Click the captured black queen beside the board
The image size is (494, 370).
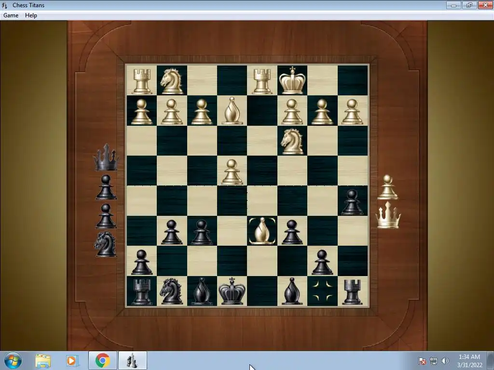coord(106,158)
